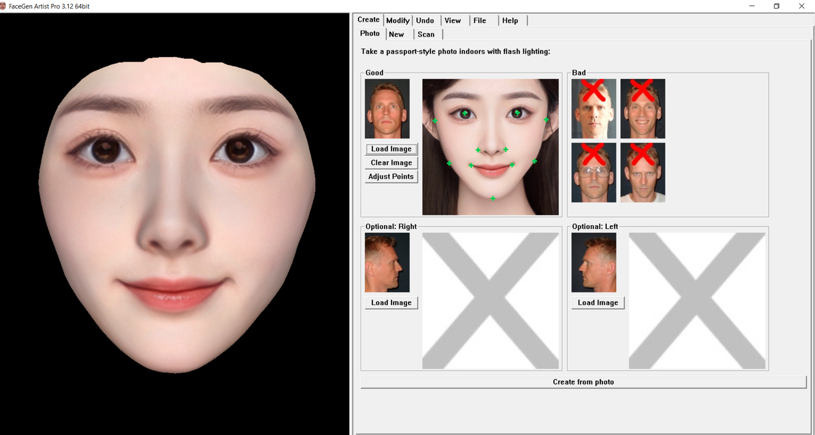Load an image for Optional: Right
Viewport: 815px width, 435px height.
[x=392, y=303]
